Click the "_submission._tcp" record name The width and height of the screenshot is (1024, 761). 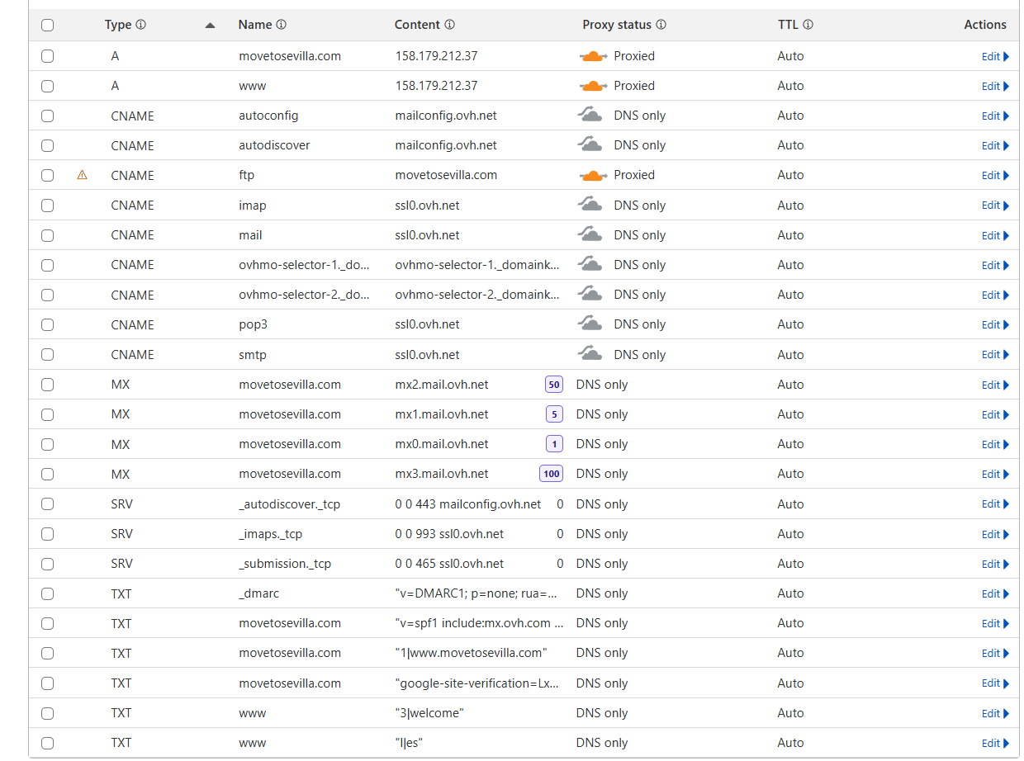(285, 564)
